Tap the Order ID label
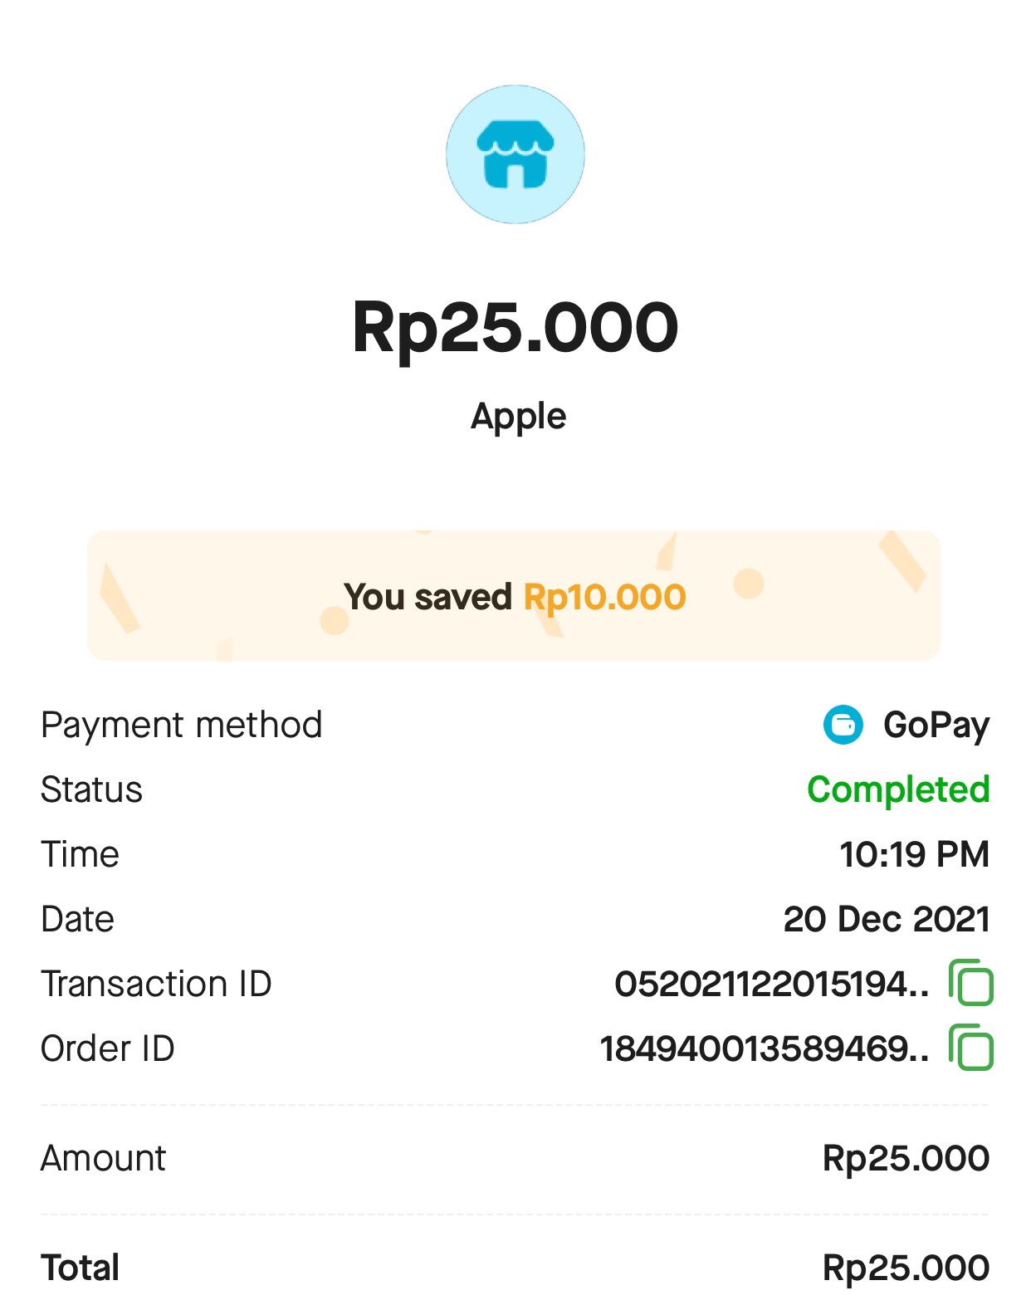This screenshot has height=1300, width=1031. [108, 1048]
